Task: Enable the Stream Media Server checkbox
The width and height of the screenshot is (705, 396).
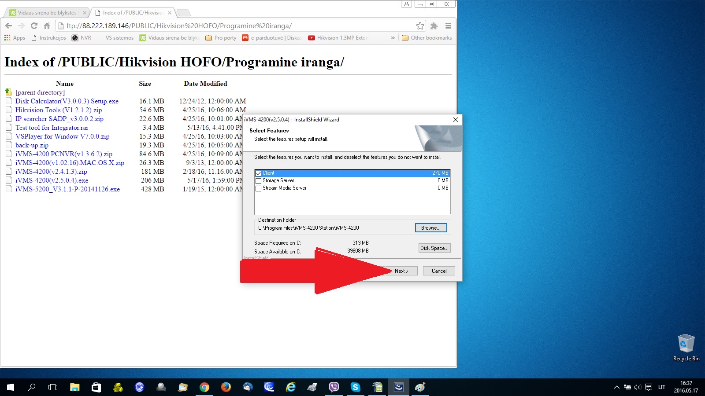Action: [259, 188]
